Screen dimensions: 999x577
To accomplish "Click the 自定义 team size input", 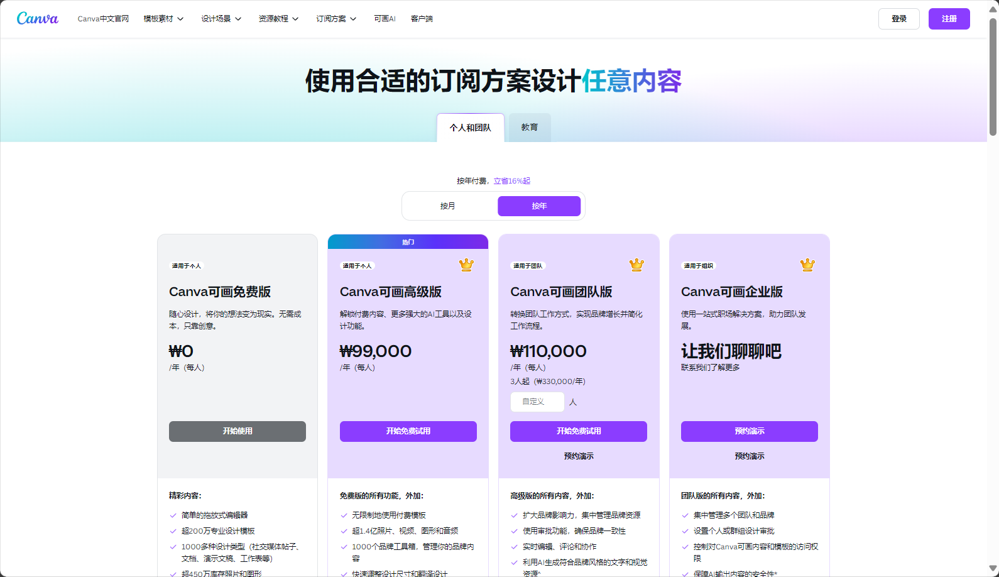I will [537, 402].
